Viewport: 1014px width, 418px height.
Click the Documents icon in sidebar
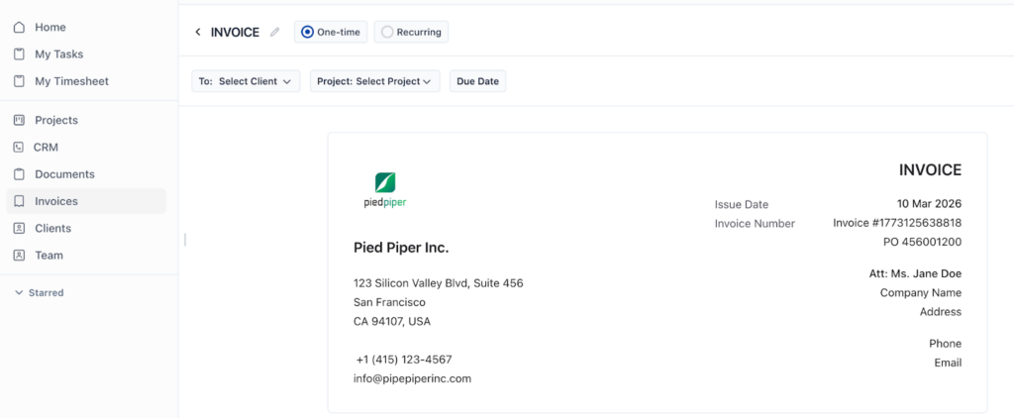[x=19, y=174]
